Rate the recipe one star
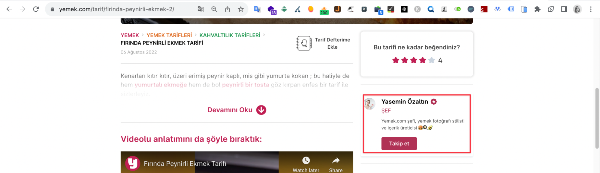Screen dimensions: 600x173 (x=396, y=60)
